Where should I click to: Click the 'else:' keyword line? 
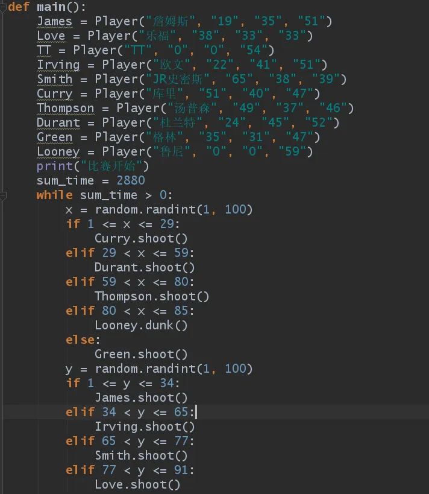point(83,340)
